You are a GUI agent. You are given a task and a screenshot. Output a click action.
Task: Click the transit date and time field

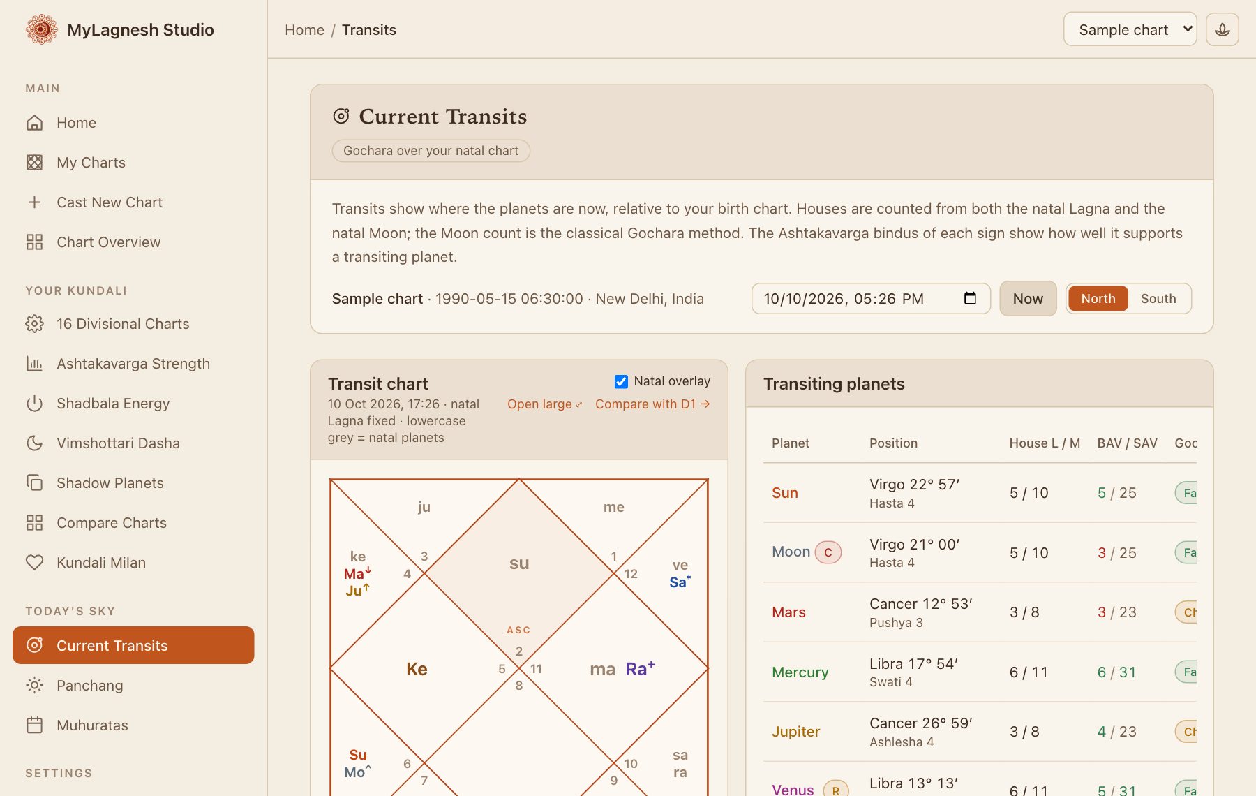point(871,299)
